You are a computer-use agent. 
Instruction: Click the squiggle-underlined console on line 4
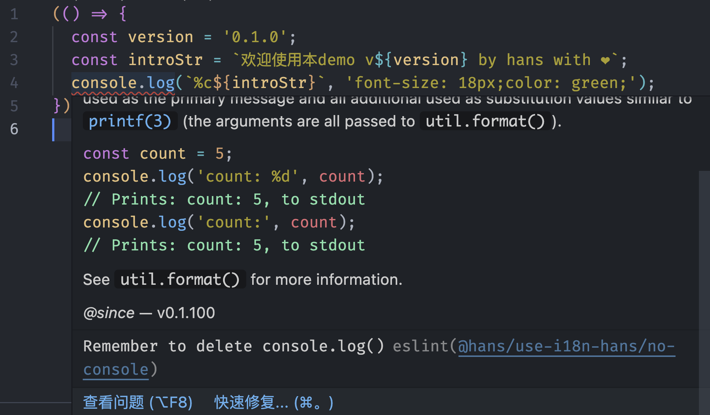pyautogui.click(x=104, y=83)
